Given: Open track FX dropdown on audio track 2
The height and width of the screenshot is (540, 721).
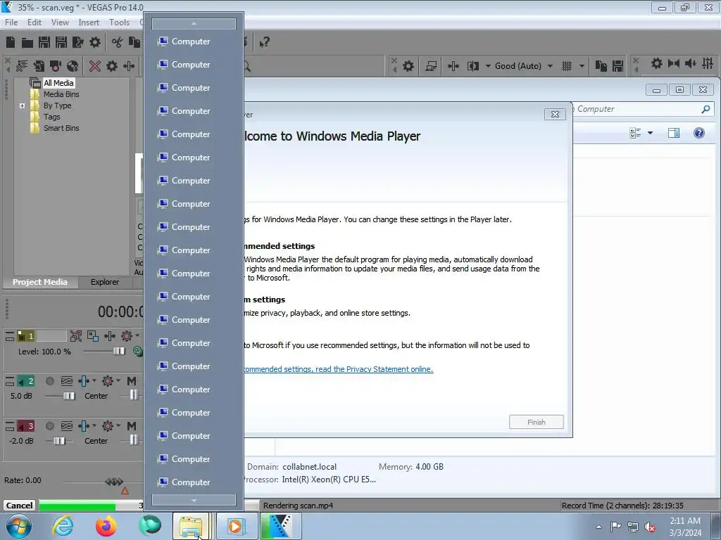Looking at the screenshot, I should (94, 380).
